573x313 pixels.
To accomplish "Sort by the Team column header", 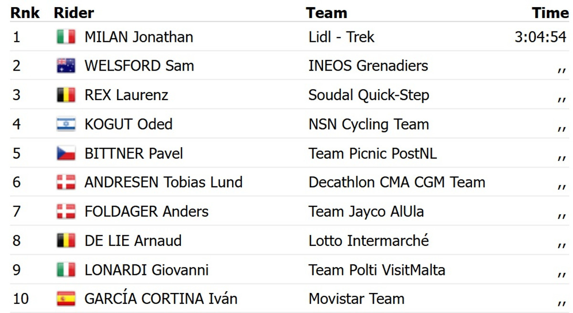I will [x=327, y=13].
